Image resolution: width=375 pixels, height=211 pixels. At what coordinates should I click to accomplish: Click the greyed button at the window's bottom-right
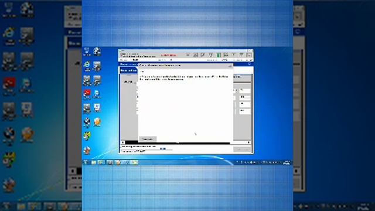[242, 149]
